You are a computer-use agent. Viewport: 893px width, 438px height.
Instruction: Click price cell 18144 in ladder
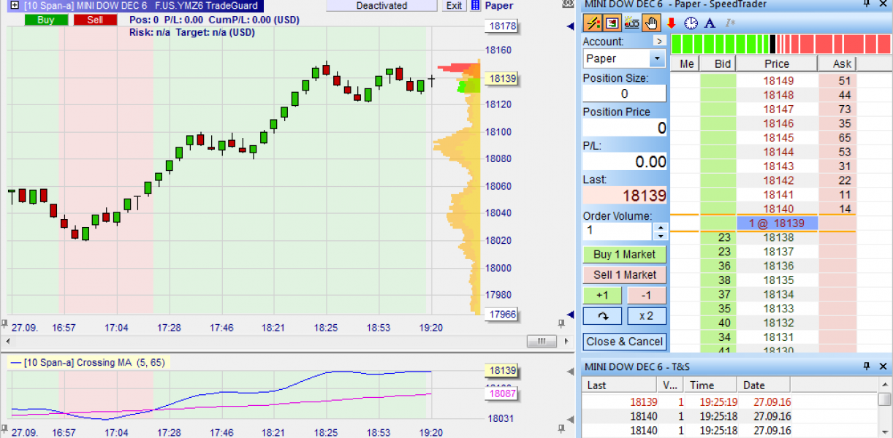(778, 152)
